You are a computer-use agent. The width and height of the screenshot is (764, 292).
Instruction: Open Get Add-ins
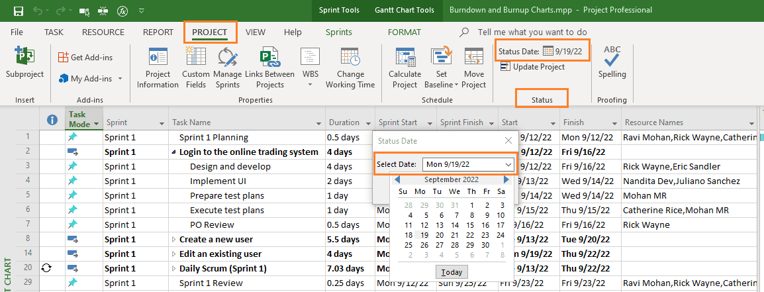[85, 58]
